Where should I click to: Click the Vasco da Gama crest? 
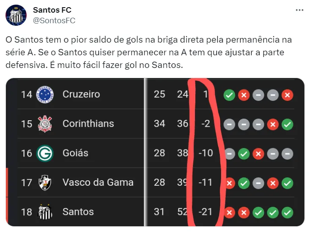point(45,182)
